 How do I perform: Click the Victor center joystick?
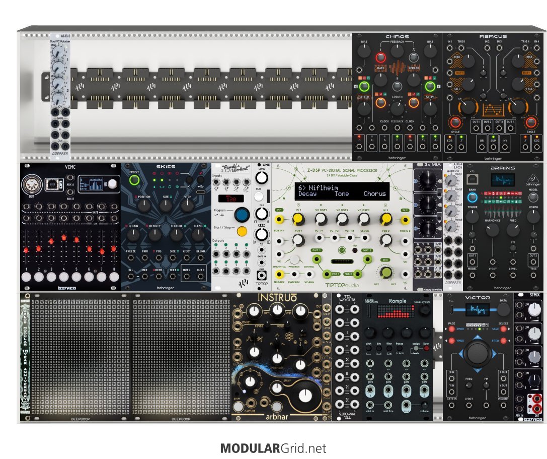(478, 353)
